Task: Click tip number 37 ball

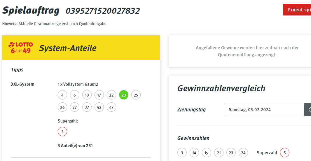Action: [87, 107]
